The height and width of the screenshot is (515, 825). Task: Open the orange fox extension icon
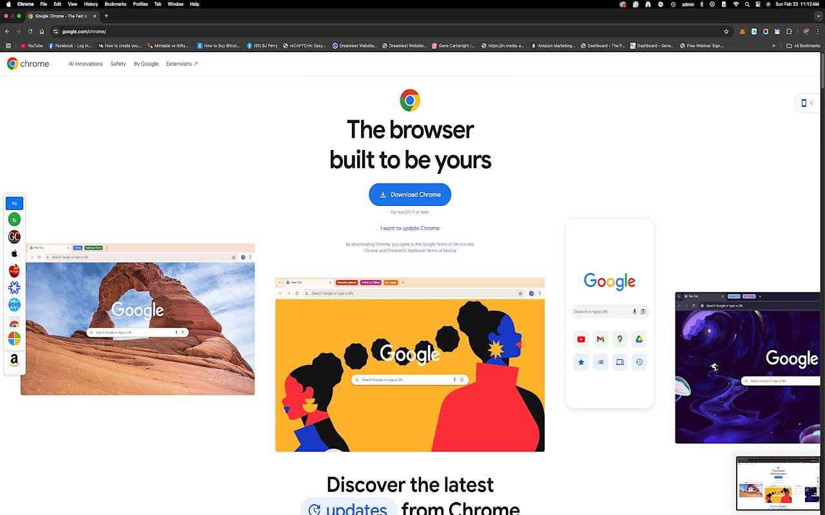click(742, 32)
